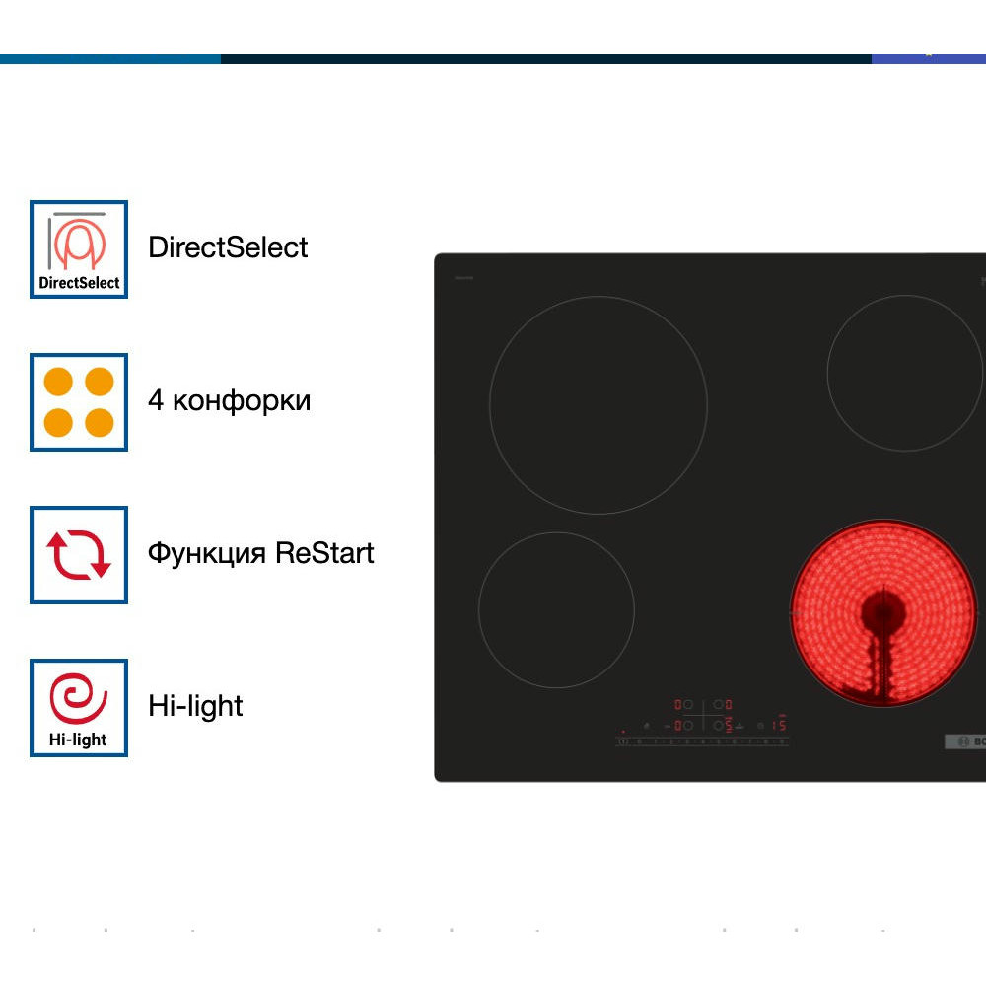
Task: Select the top-left burner selector circle
Action: [x=688, y=705]
